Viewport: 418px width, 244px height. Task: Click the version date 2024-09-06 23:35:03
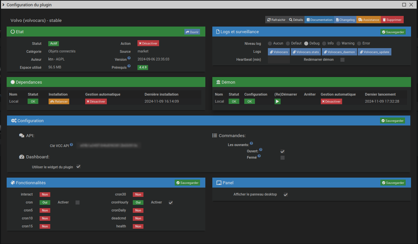(x=153, y=59)
